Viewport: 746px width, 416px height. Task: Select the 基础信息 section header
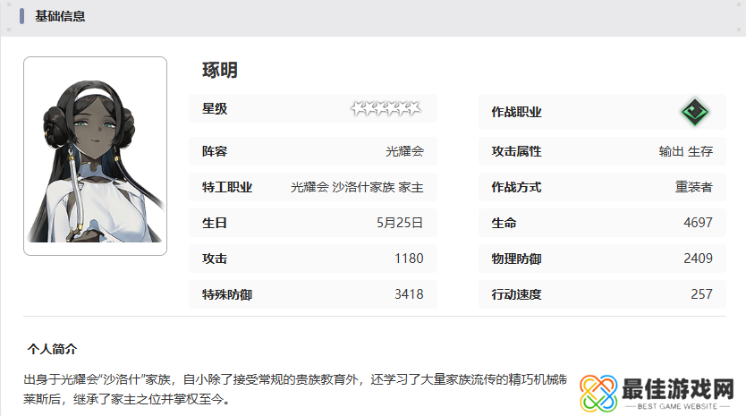60,16
